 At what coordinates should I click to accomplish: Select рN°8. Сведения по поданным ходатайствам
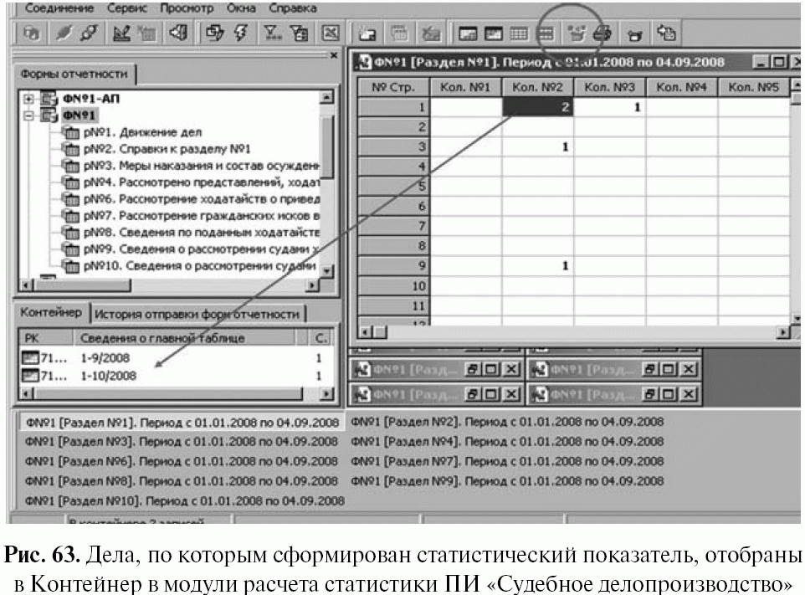[201, 232]
